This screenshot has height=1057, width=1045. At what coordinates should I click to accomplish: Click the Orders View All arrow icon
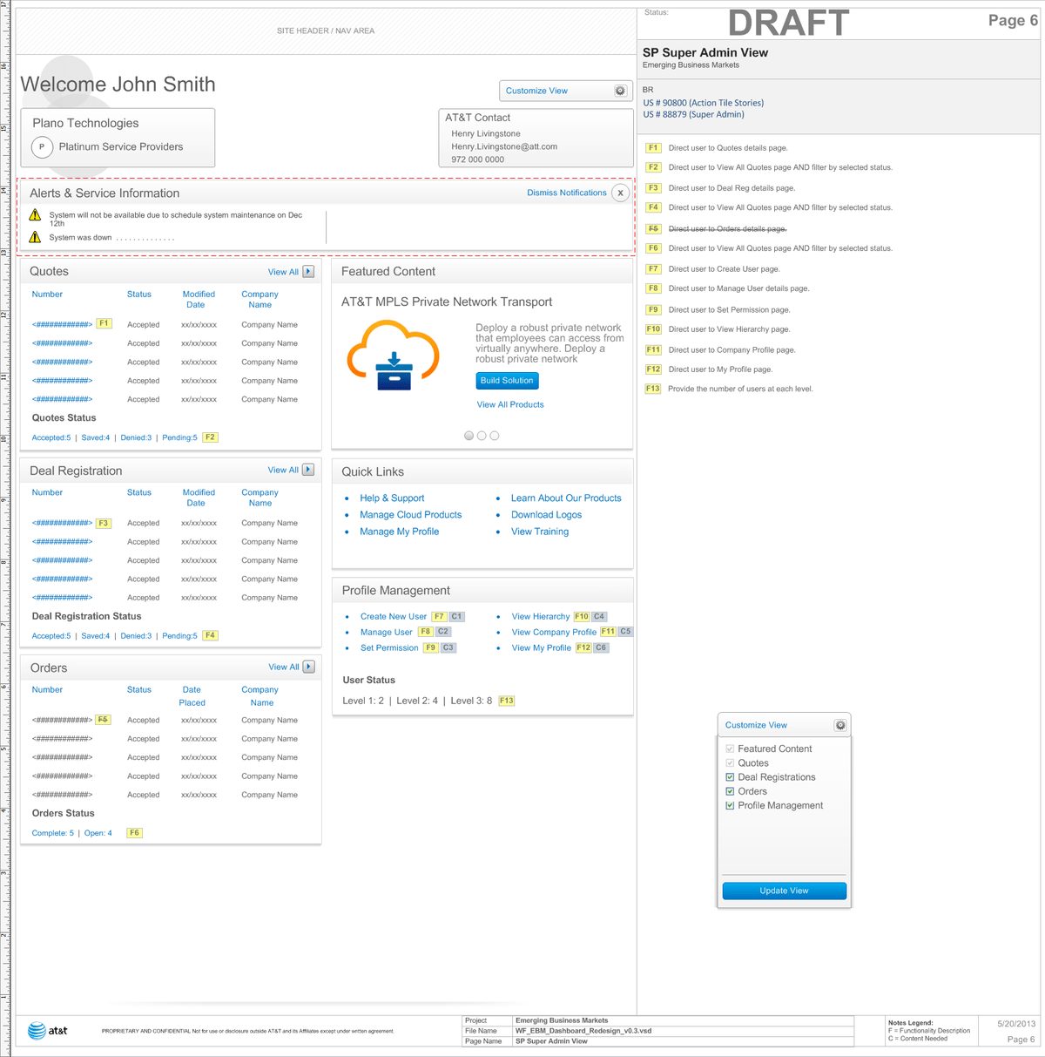(x=308, y=667)
